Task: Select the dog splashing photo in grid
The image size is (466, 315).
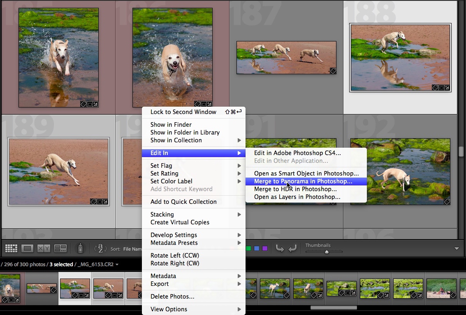Action: tap(58, 57)
